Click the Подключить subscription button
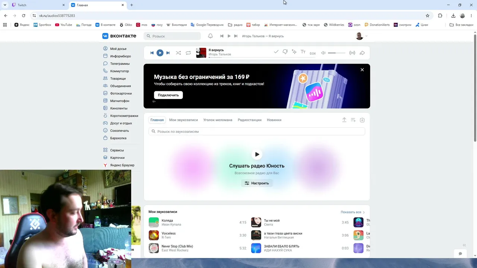The width and height of the screenshot is (477, 268). click(168, 95)
